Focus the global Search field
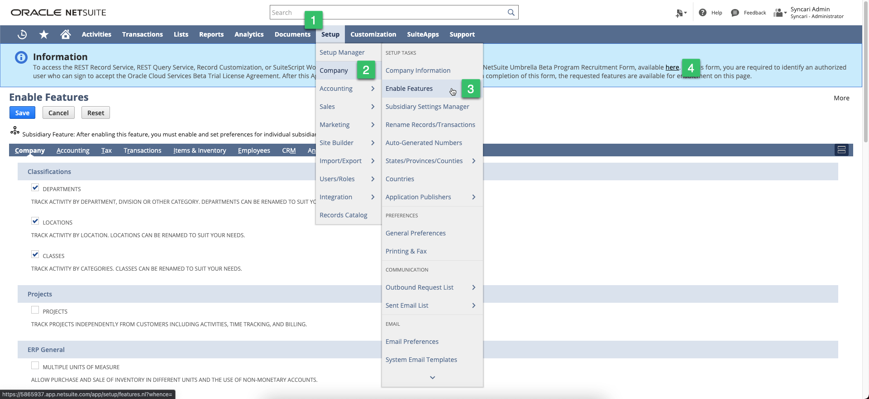Viewport: 869px width, 399px height. coord(388,13)
